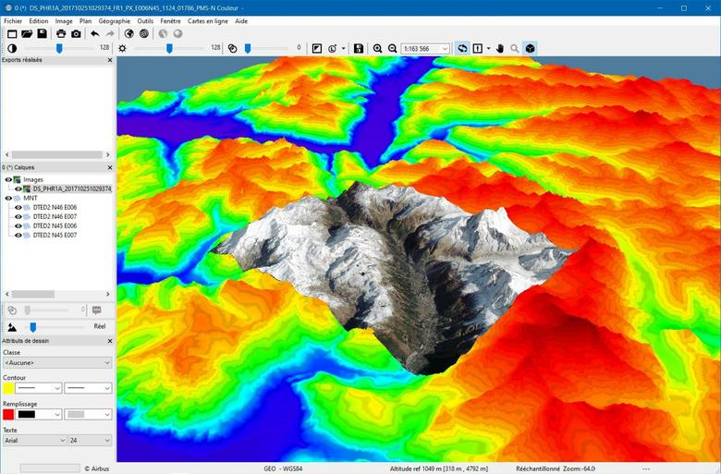Image resolution: width=721 pixels, height=474 pixels.
Task: Save with the floppy disk icon in top toolbar
Action: pos(42,33)
